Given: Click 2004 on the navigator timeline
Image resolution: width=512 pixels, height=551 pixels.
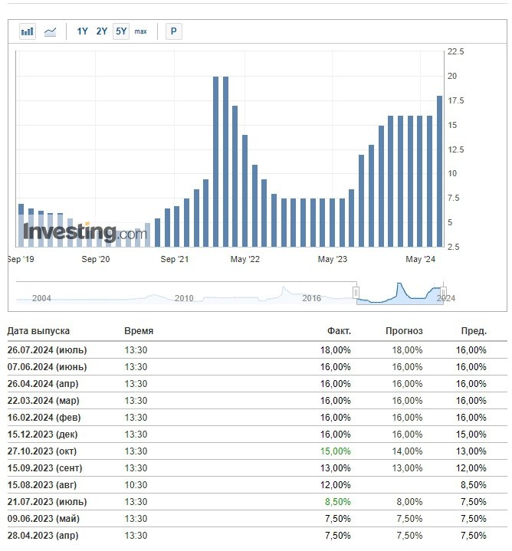Looking at the screenshot, I should click(41, 298).
